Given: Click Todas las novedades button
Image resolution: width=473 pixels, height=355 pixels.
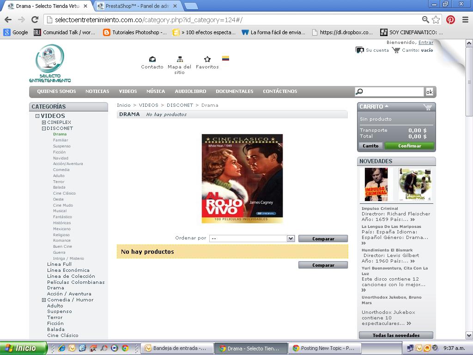Looking at the screenshot, I should pyautogui.click(x=396, y=336).
